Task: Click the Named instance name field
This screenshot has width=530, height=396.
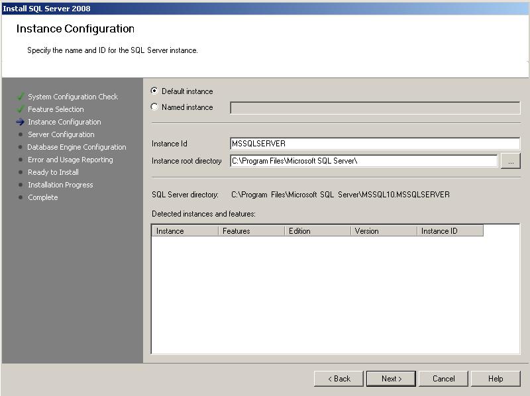Action: 375,108
